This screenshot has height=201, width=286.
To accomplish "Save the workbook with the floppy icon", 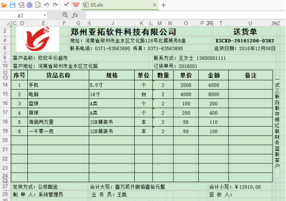I will [12, 5].
